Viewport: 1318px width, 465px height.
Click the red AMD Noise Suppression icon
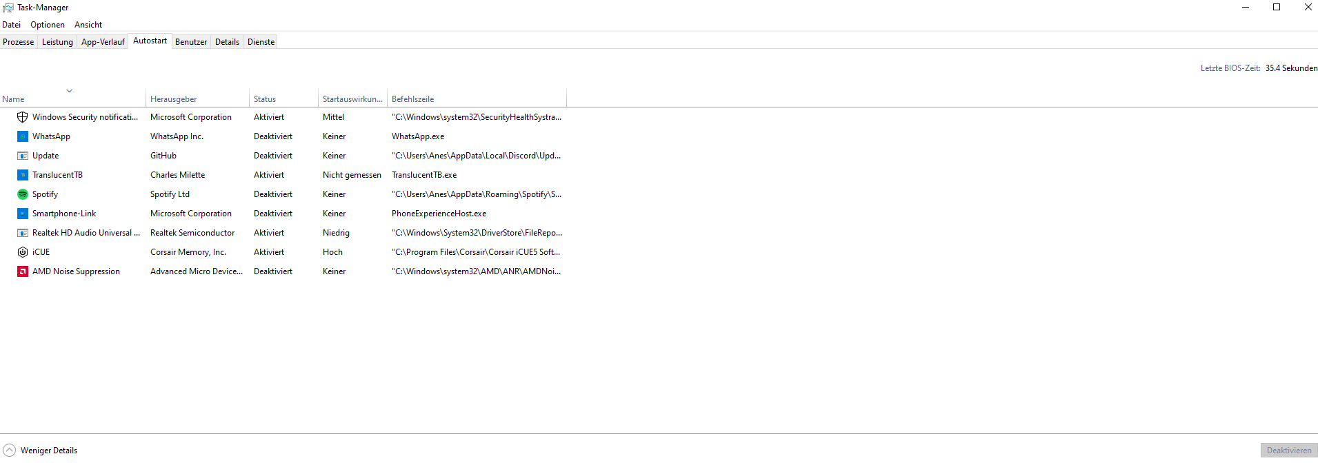(23, 271)
